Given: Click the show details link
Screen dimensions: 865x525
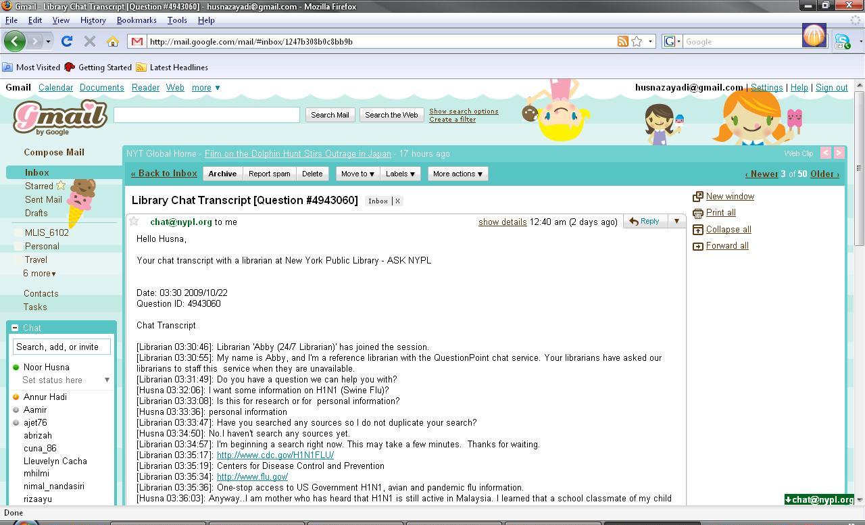Looking at the screenshot, I should [502, 222].
